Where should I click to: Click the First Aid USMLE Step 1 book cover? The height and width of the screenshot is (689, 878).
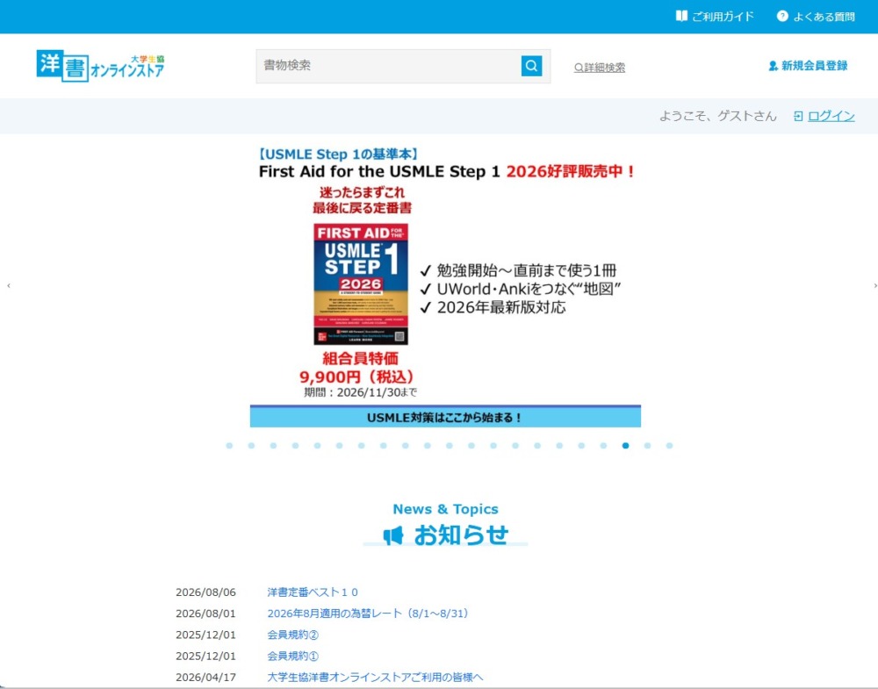[x=361, y=284]
